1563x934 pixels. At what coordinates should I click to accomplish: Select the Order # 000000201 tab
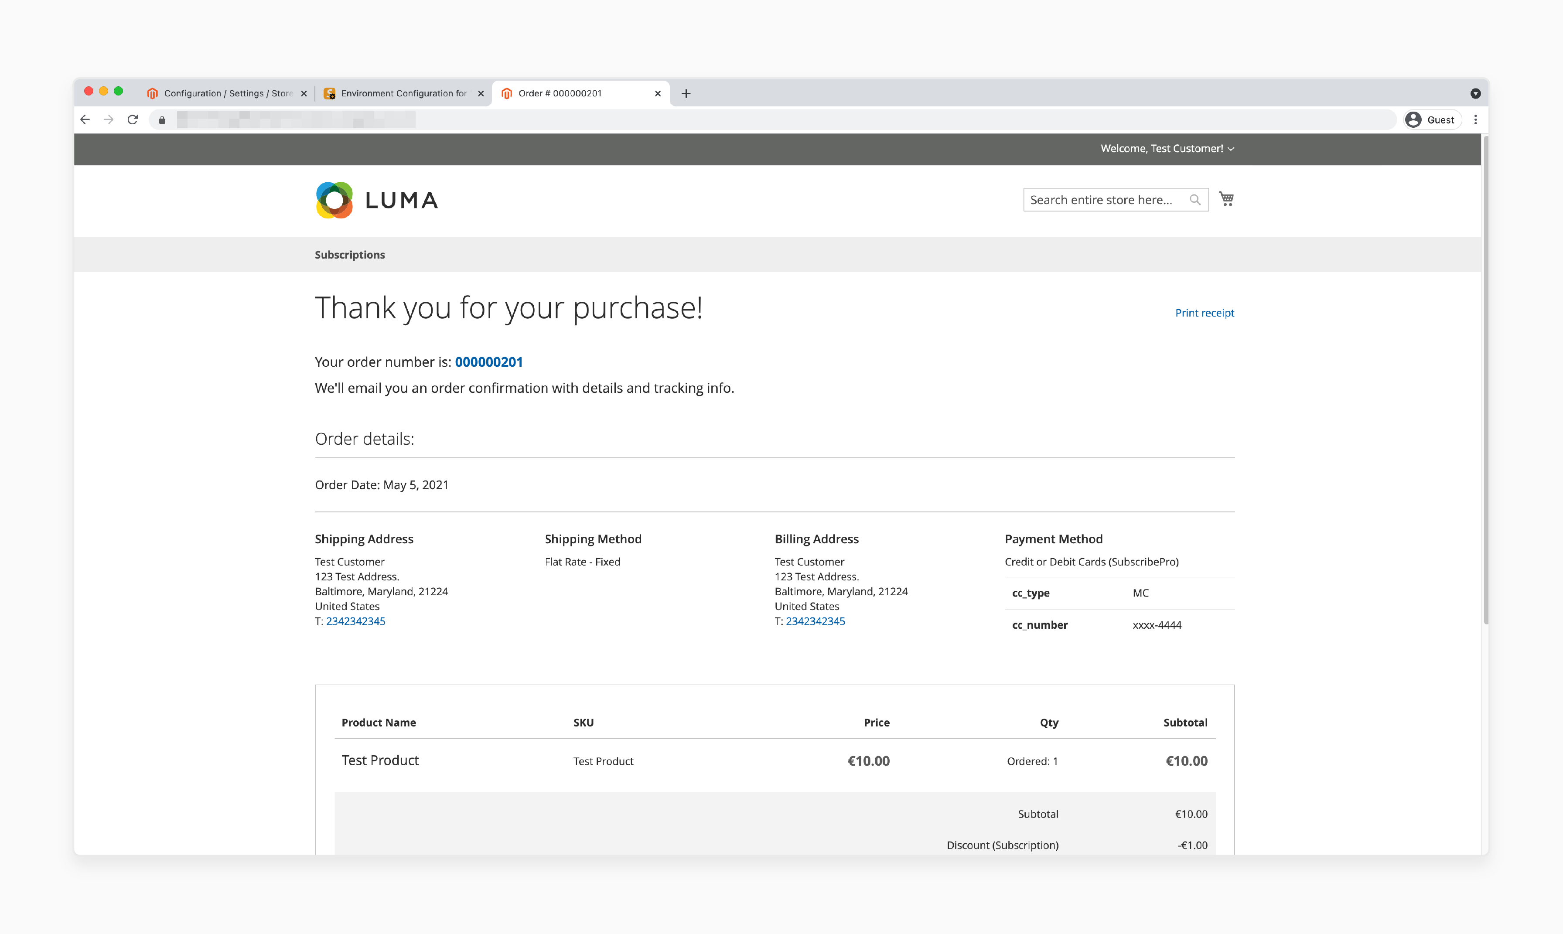coord(580,93)
